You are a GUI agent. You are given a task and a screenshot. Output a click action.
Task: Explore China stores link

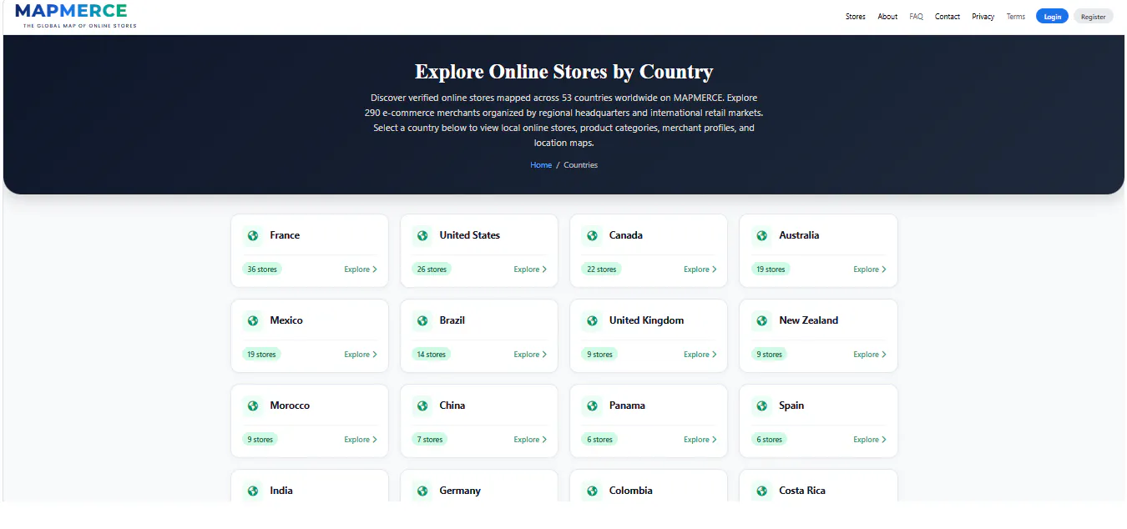click(x=530, y=440)
